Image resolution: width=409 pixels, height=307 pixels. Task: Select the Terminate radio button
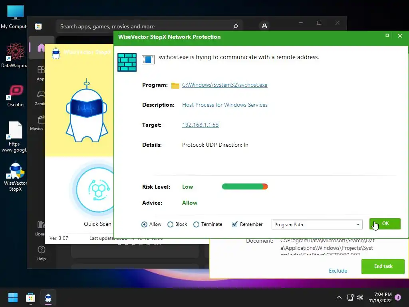tap(196, 225)
